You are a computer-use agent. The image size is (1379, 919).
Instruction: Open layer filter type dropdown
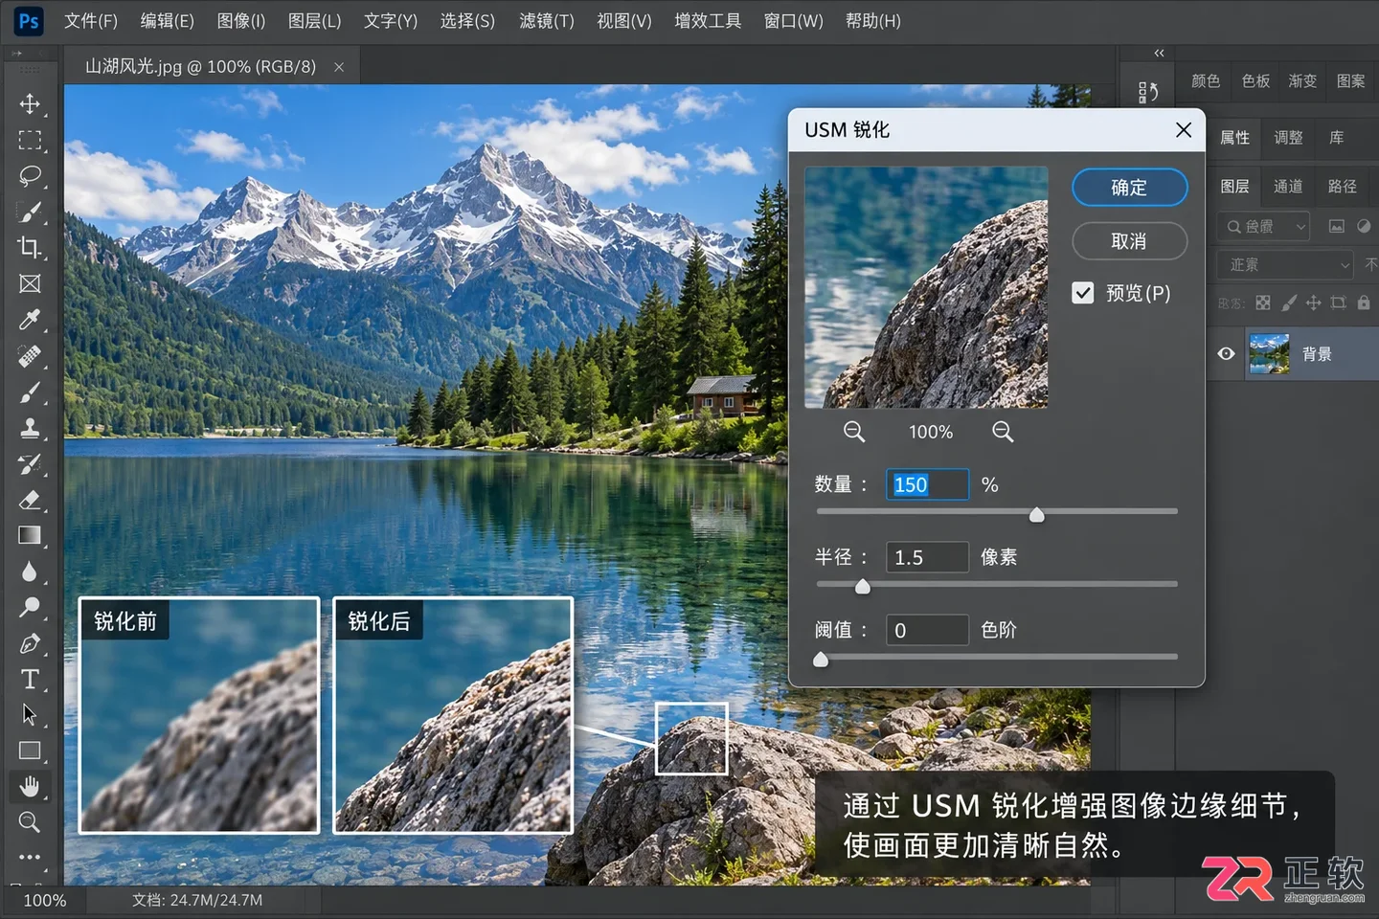click(x=1264, y=226)
